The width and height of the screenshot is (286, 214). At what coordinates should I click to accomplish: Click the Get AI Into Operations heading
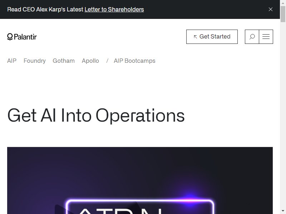[x=96, y=116]
